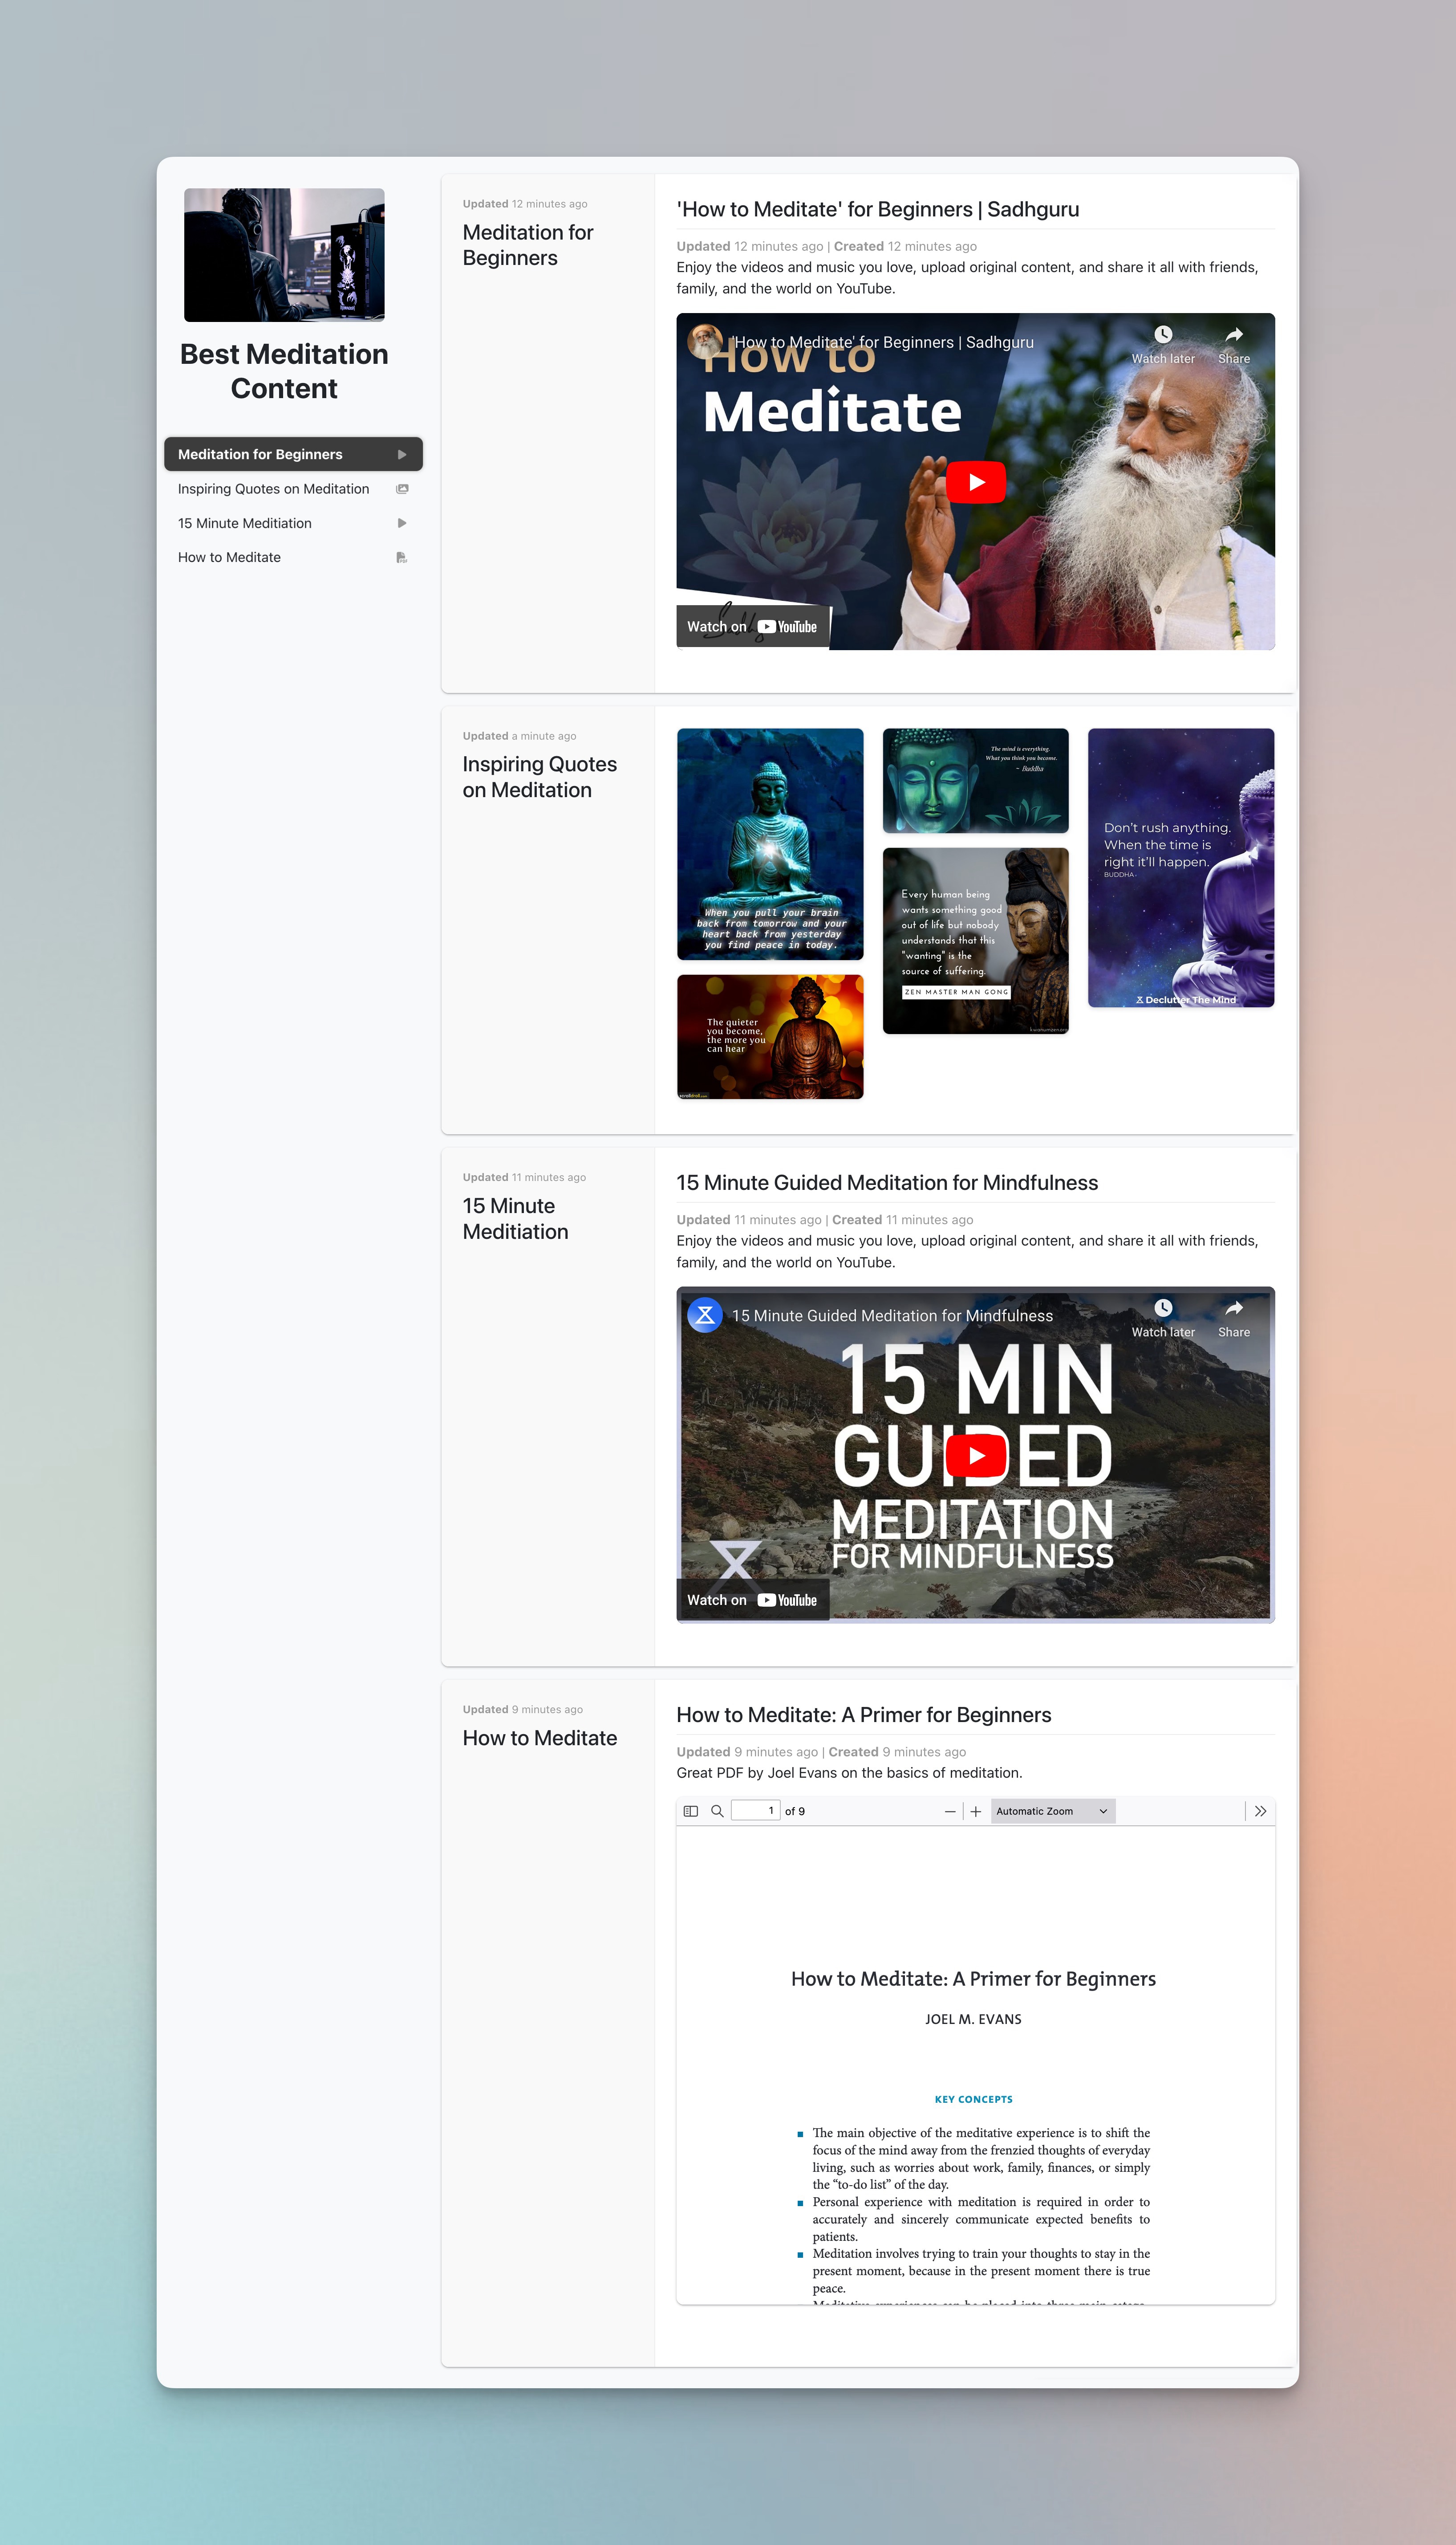Click video icon beside 15 Minute Meditiation
Image resolution: width=1456 pixels, height=2545 pixels.
[402, 523]
